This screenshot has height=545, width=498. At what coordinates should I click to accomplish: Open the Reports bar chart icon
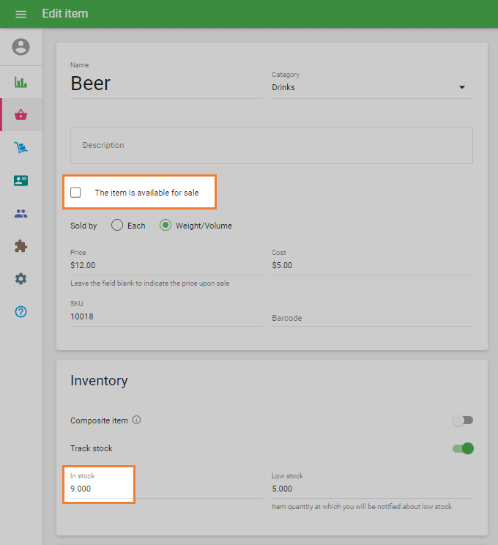pos(21,81)
